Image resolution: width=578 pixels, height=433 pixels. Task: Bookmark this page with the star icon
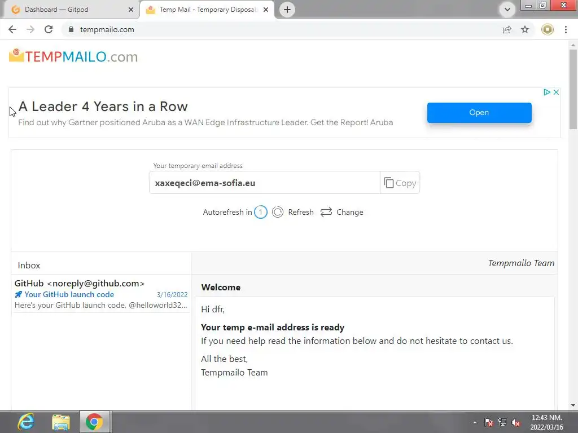tap(525, 29)
